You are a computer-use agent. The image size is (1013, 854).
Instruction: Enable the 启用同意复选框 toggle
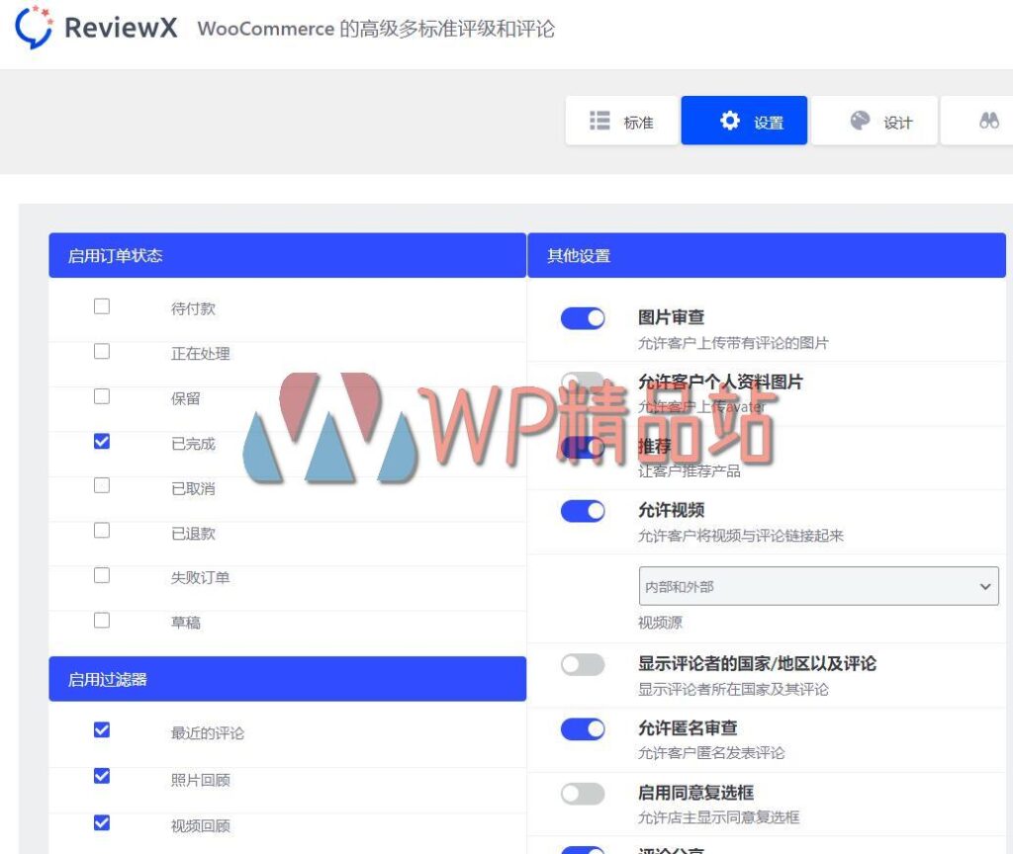[x=582, y=792]
